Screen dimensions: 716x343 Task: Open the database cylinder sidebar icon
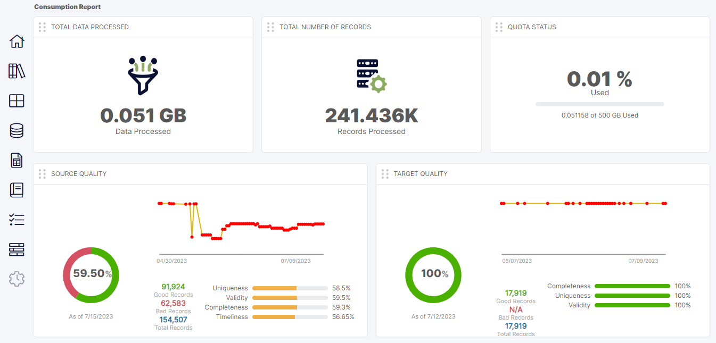click(17, 131)
